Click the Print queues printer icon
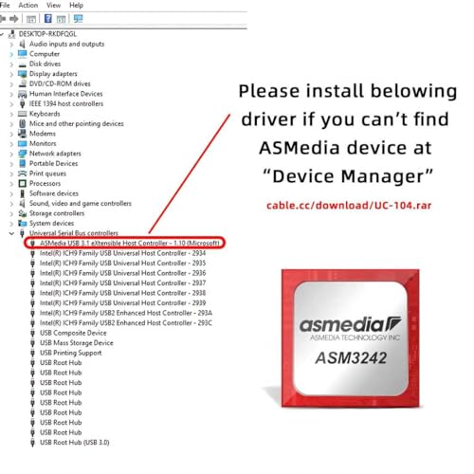This screenshot has width=474, height=474. point(23,173)
